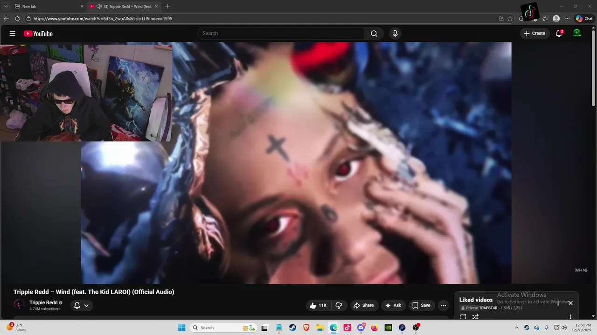Open browser Settings and more ellipsis

click(567, 19)
